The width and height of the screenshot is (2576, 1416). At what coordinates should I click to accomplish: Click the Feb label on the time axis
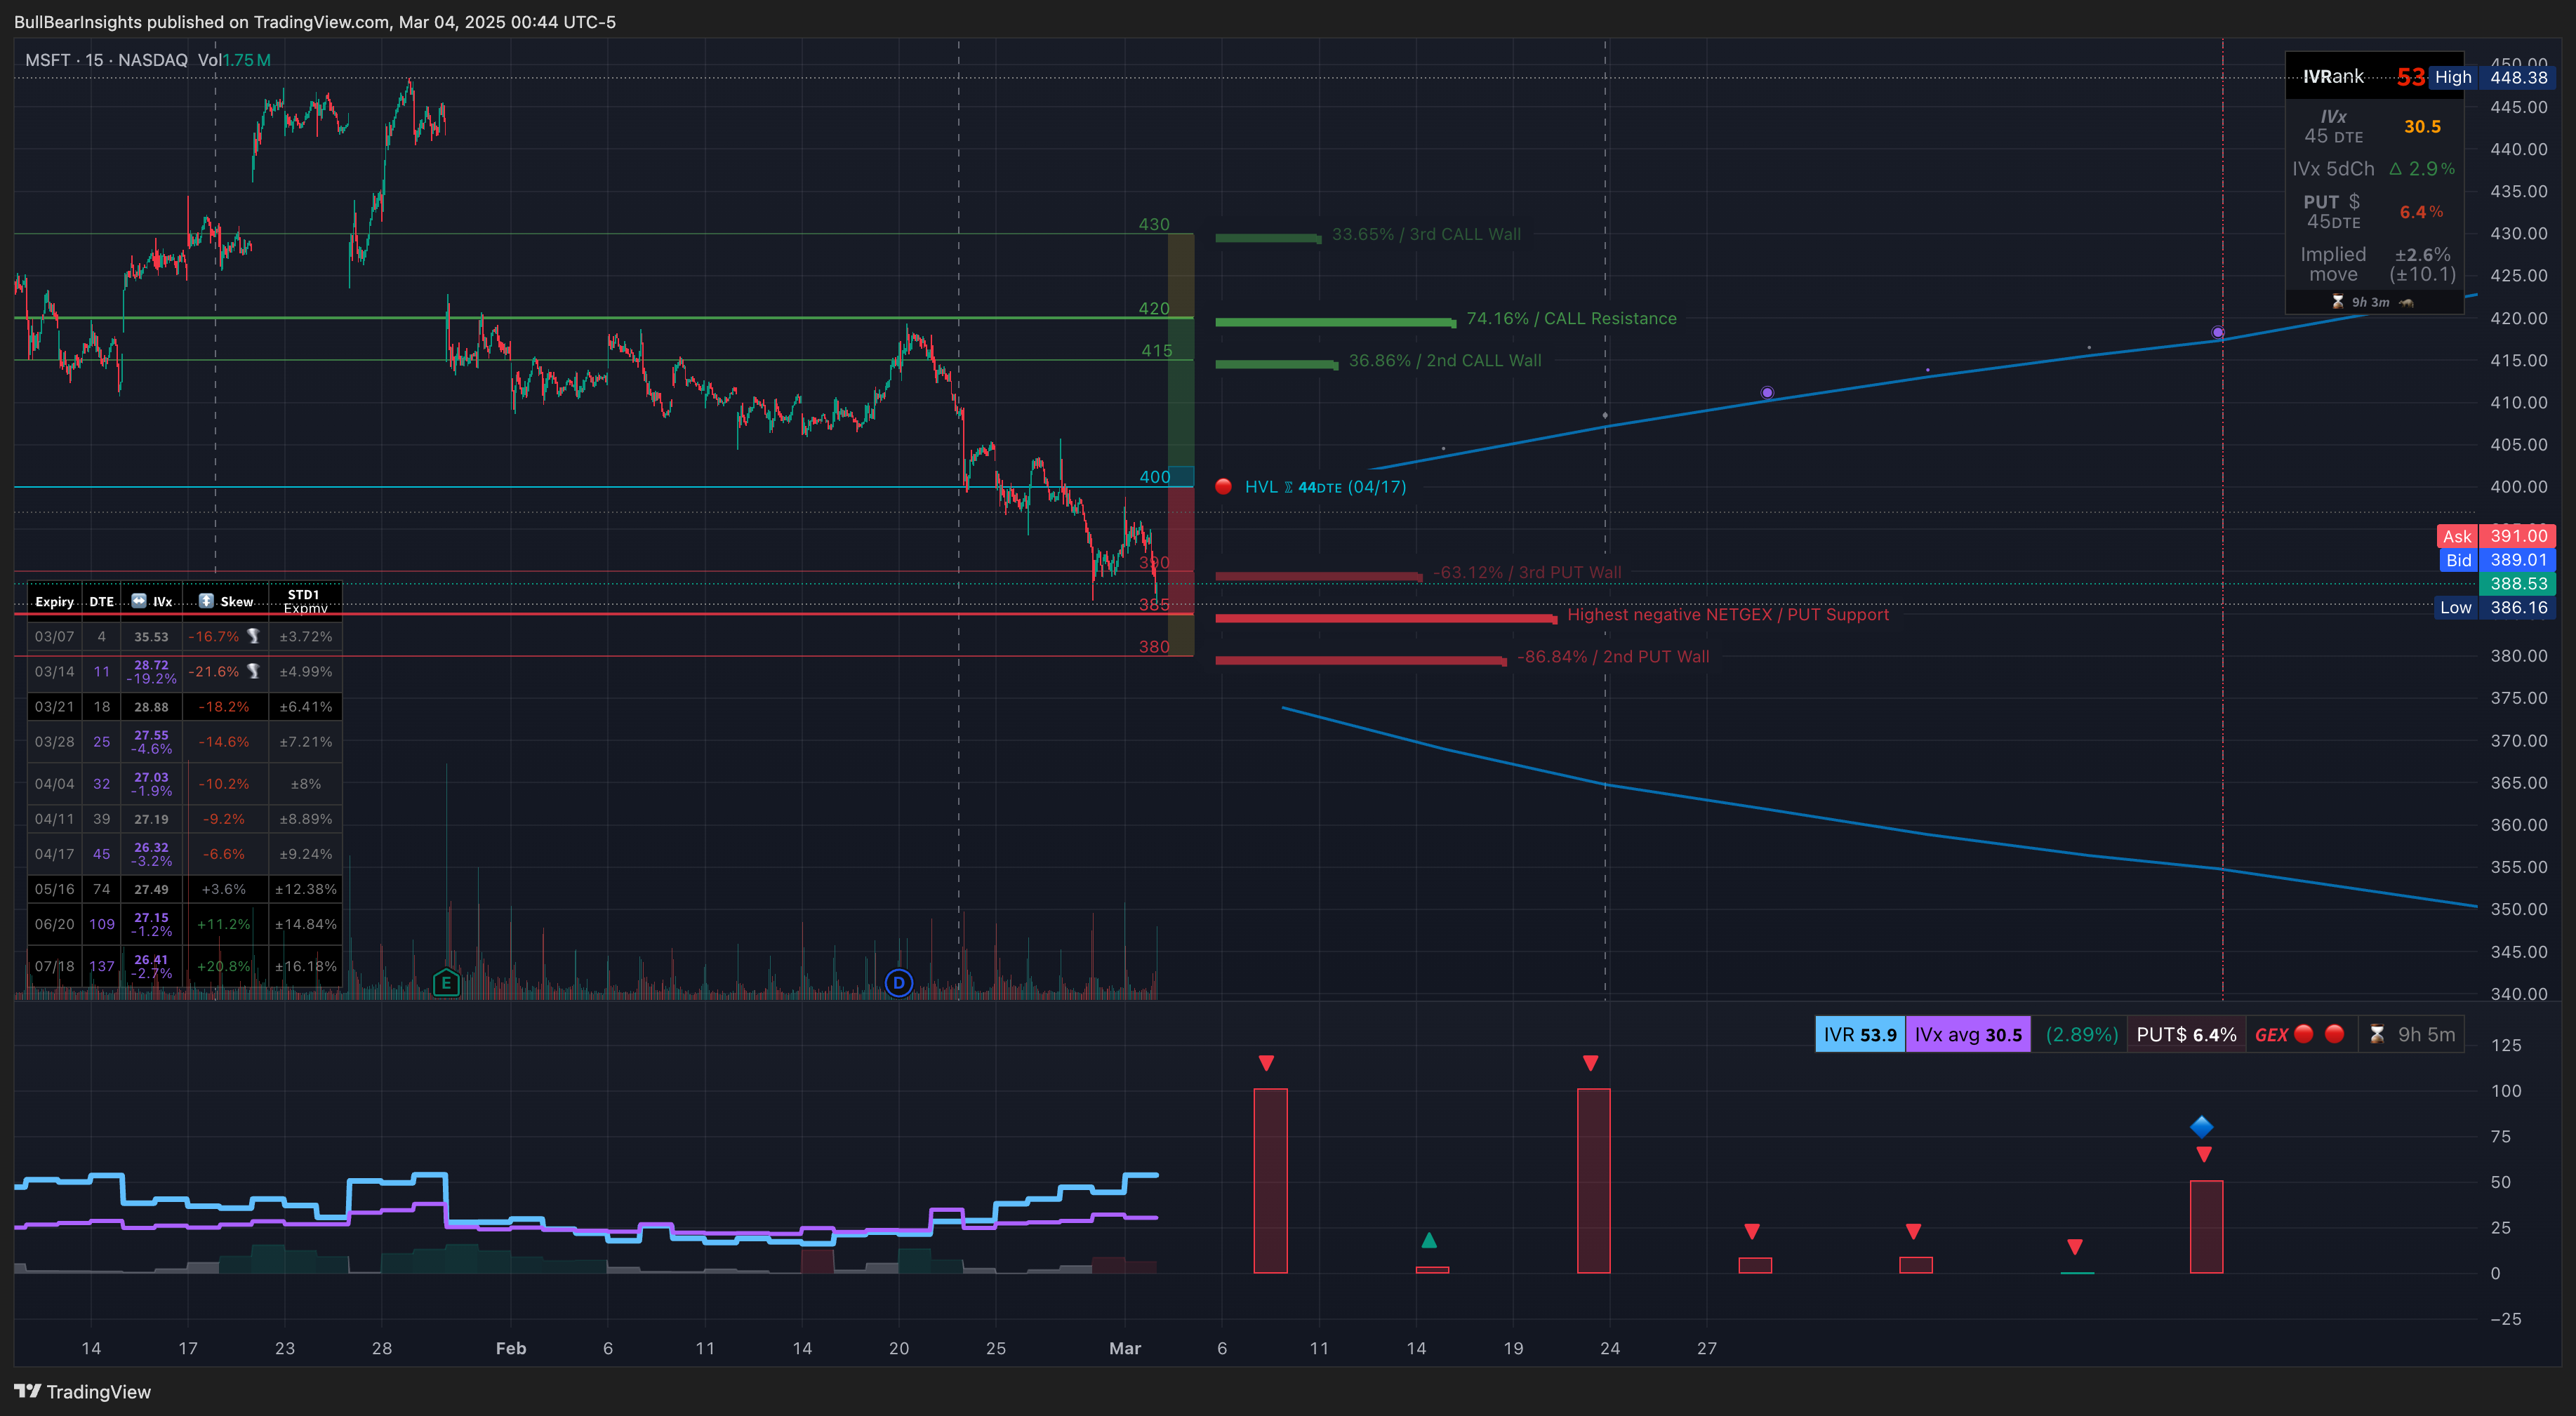(511, 1348)
